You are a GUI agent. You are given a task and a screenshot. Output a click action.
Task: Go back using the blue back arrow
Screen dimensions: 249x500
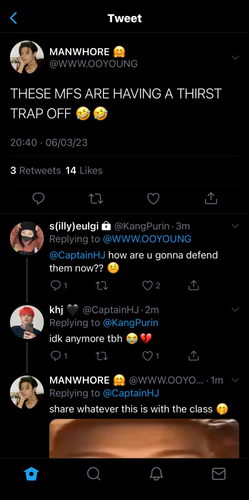(x=13, y=18)
